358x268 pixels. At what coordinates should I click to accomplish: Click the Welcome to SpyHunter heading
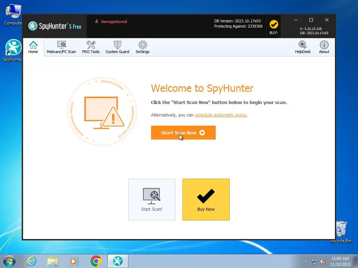(x=202, y=88)
